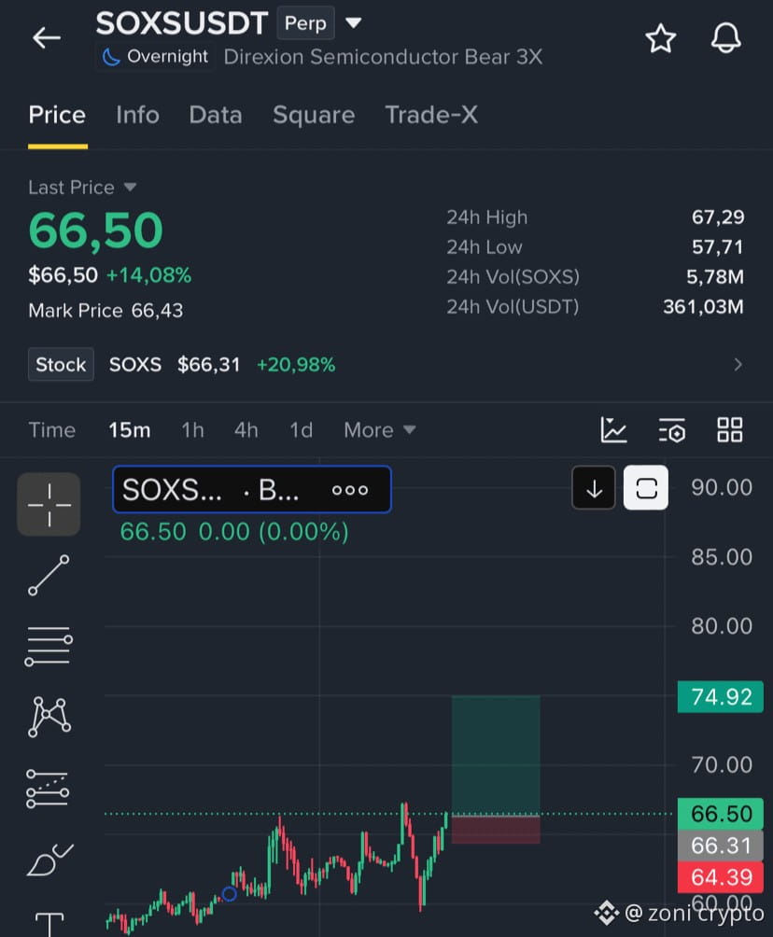Open SOXS stock details chevron

(738, 365)
